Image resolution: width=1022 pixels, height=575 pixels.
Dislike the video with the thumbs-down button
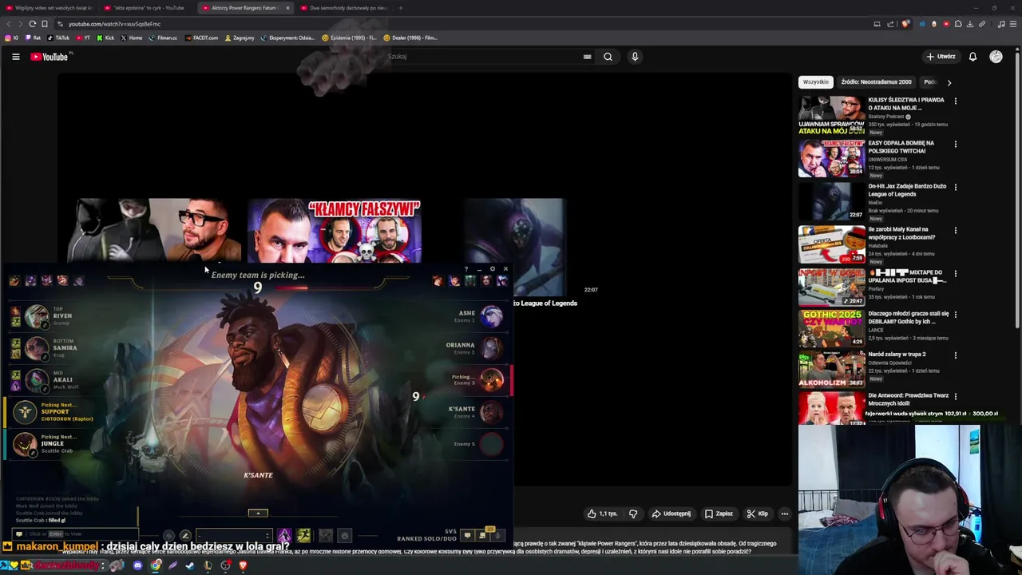point(633,514)
